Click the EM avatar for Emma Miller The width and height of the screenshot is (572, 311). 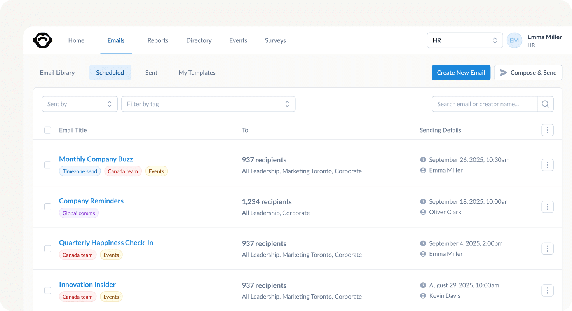[514, 40]
